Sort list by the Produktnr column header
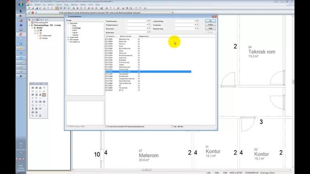The width and height of the screenshot is (310, 174). pos(112,36)
